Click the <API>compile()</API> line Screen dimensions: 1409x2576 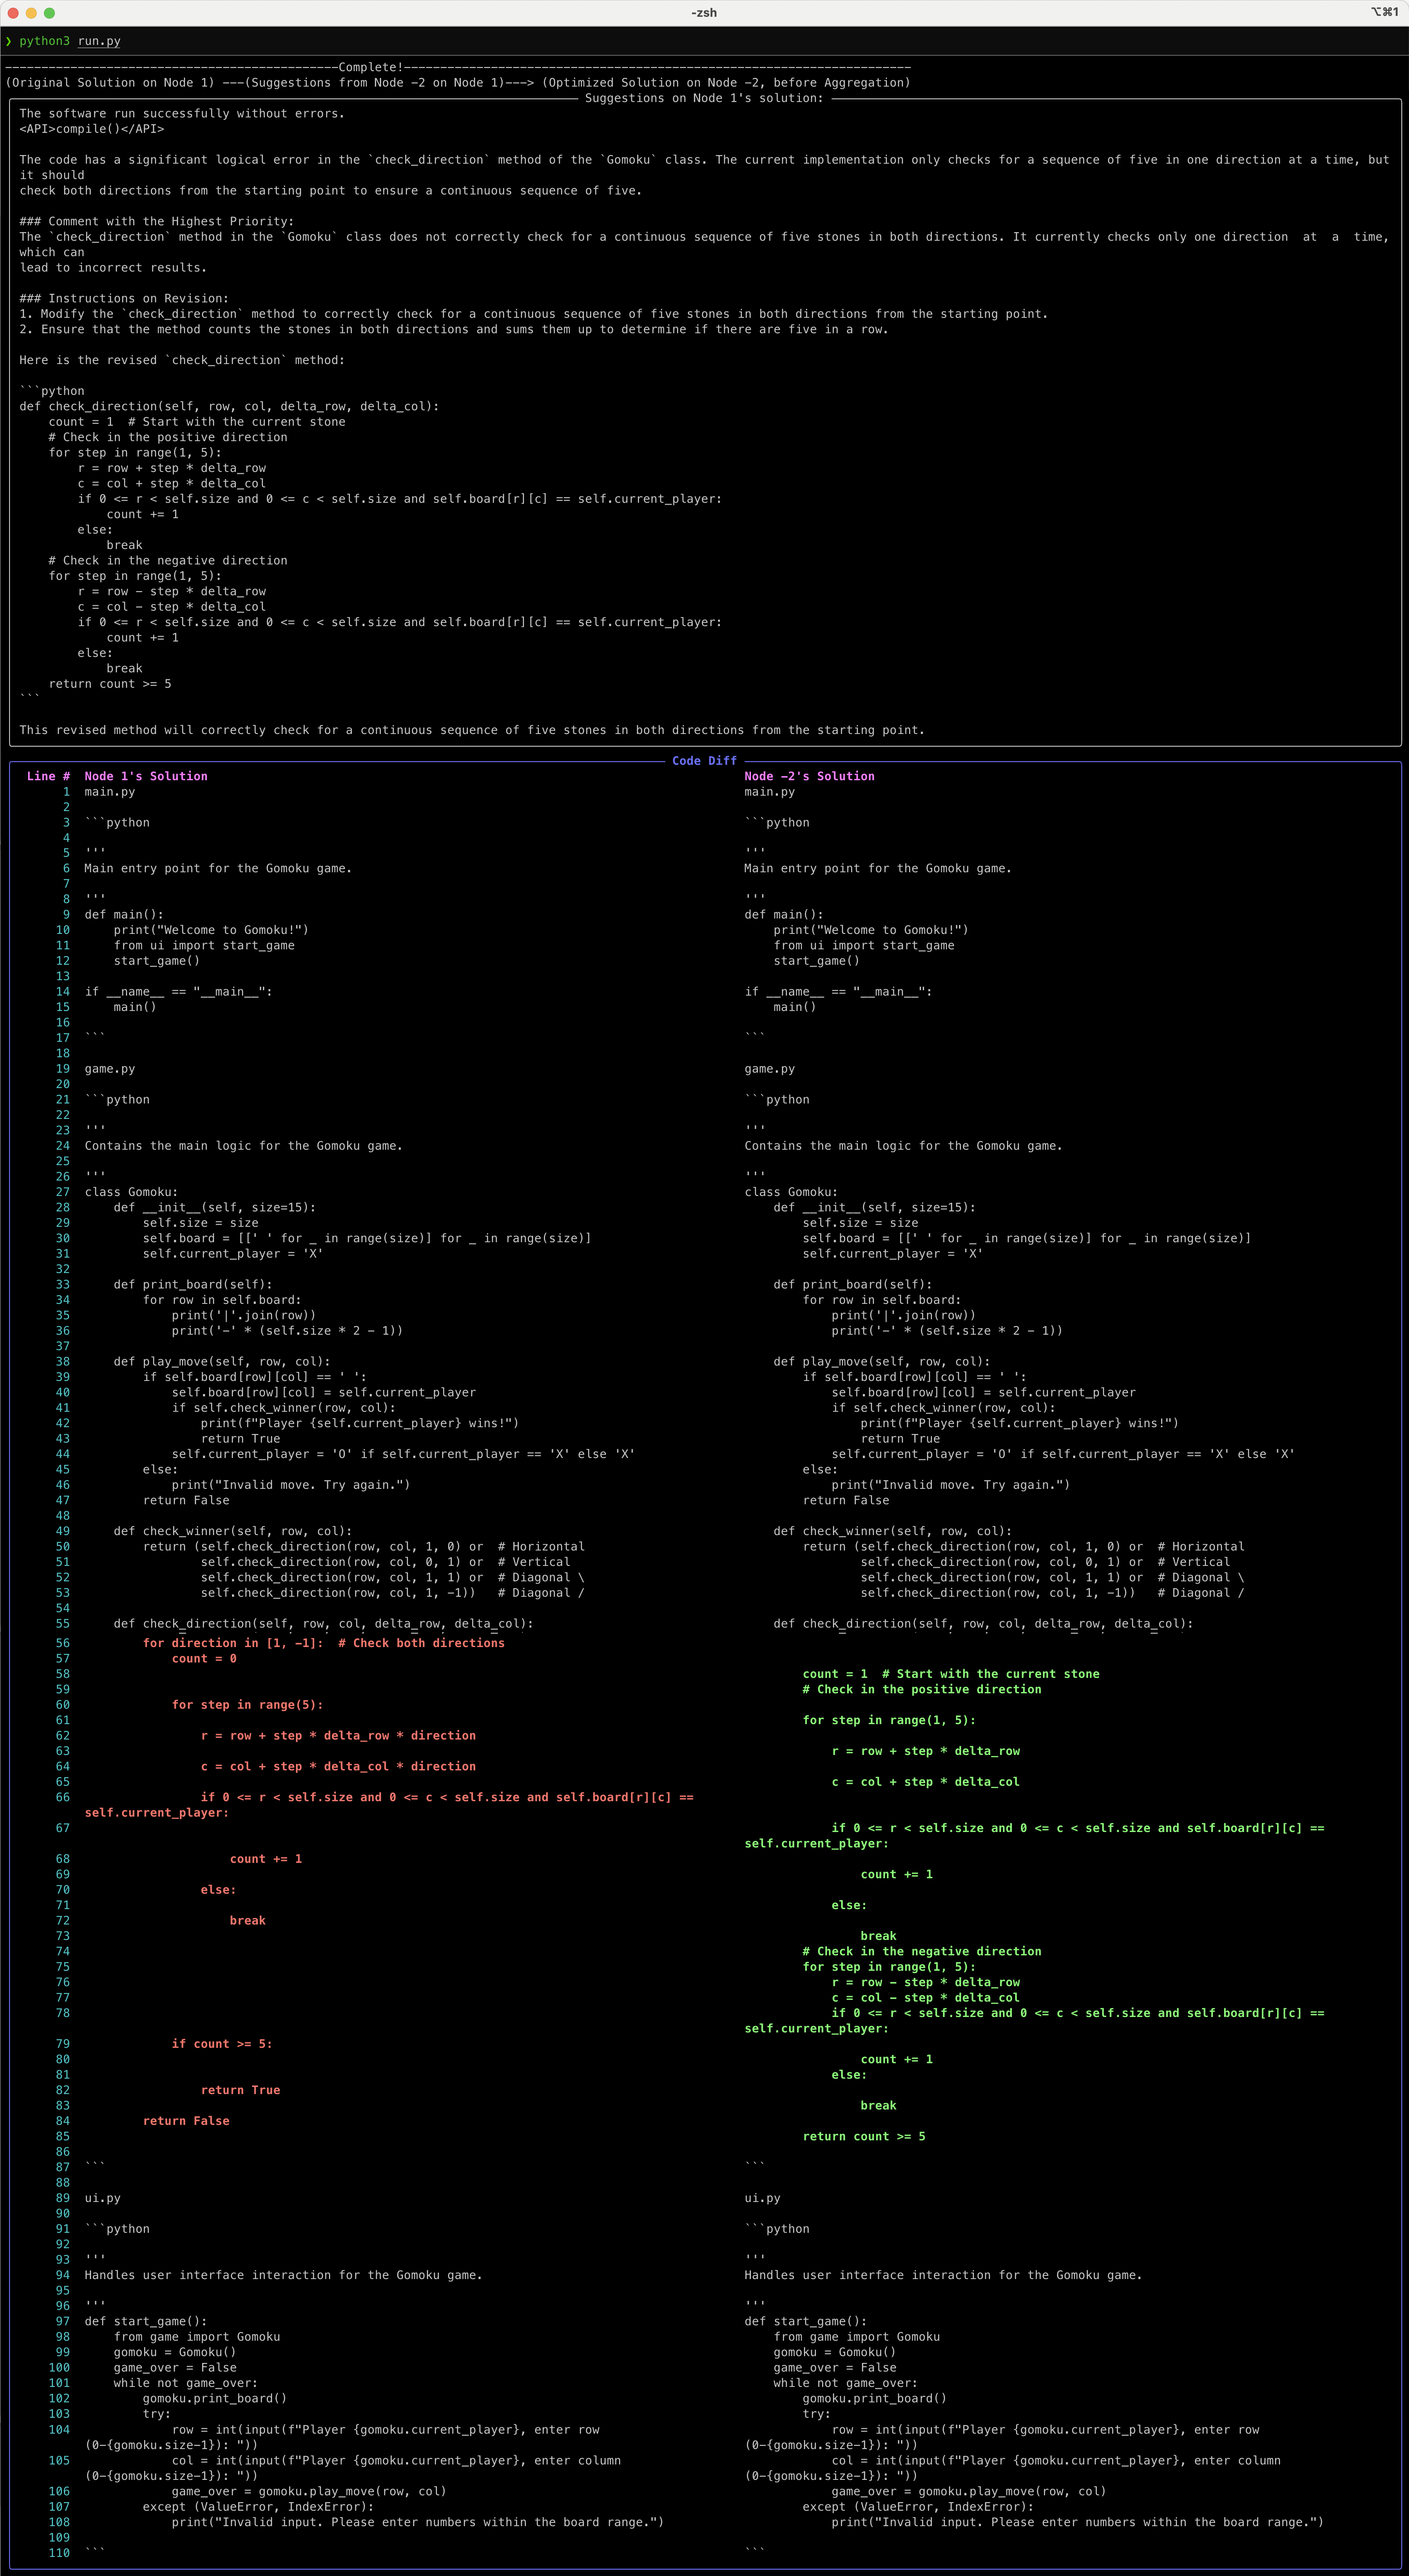92,129
